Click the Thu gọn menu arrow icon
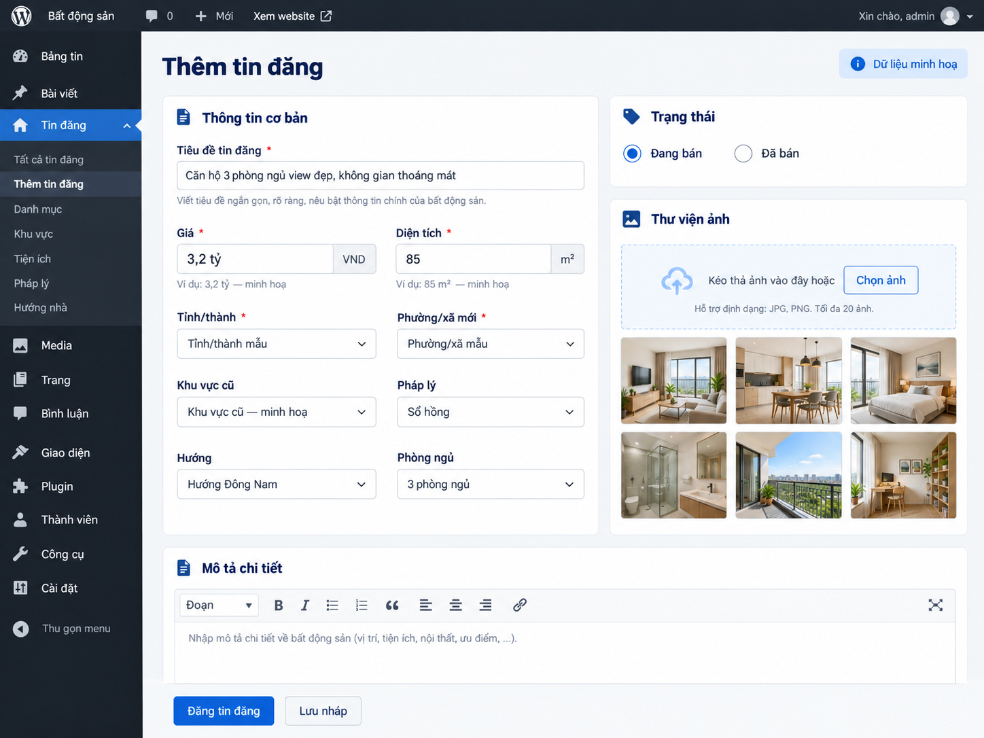Screen dimensions: 984x738 [21, 629]
